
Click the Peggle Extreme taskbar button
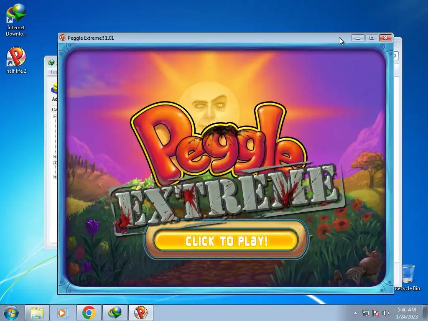point(140,313)
